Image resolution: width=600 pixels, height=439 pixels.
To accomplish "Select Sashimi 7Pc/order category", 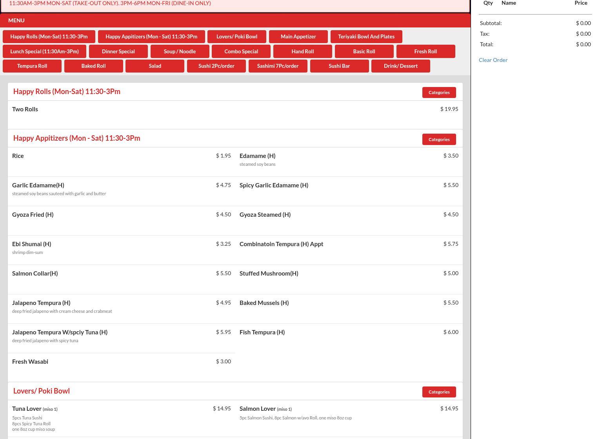I will (x=278, y=66).
